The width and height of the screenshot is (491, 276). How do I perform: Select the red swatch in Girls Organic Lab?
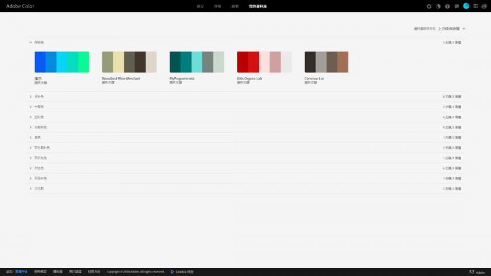[243, 62]
